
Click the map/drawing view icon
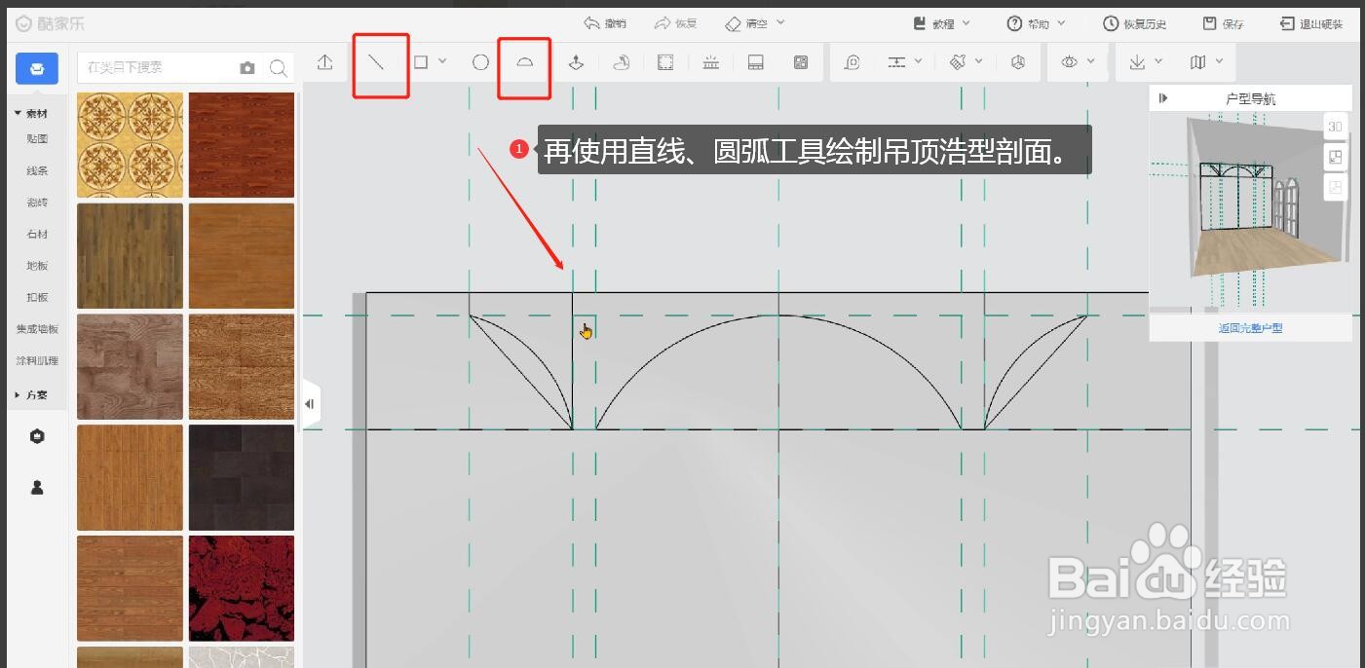point(1197,62)
